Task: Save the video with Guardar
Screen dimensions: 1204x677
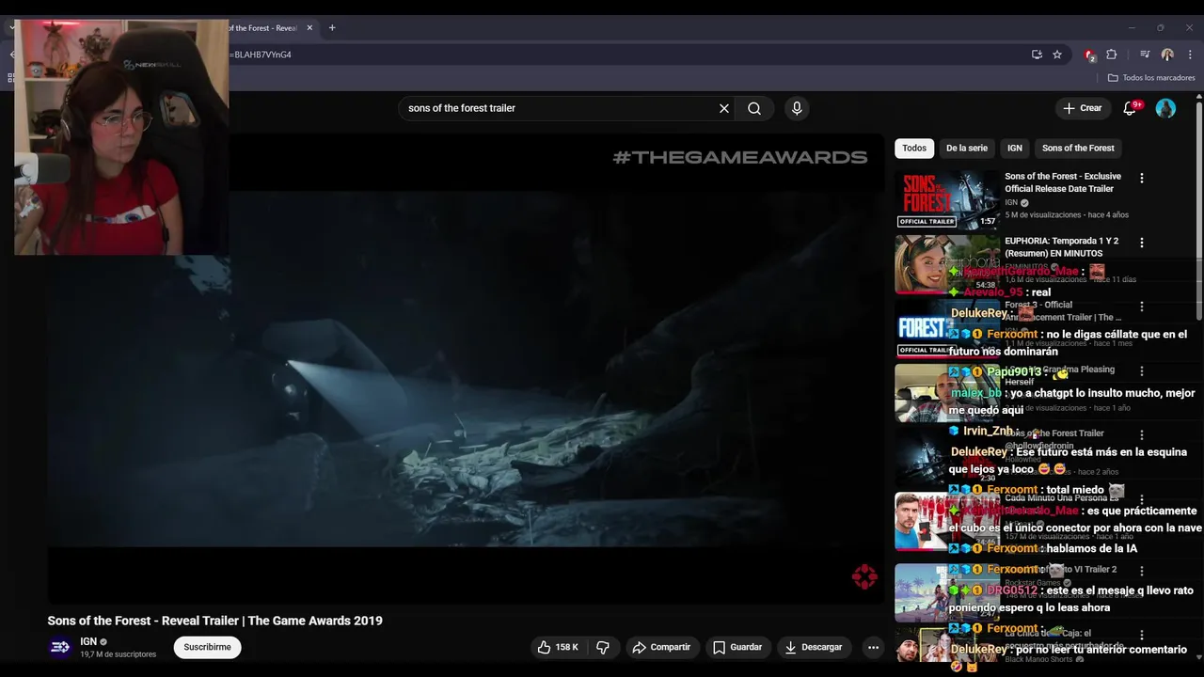Action: (x=737, y=647)
